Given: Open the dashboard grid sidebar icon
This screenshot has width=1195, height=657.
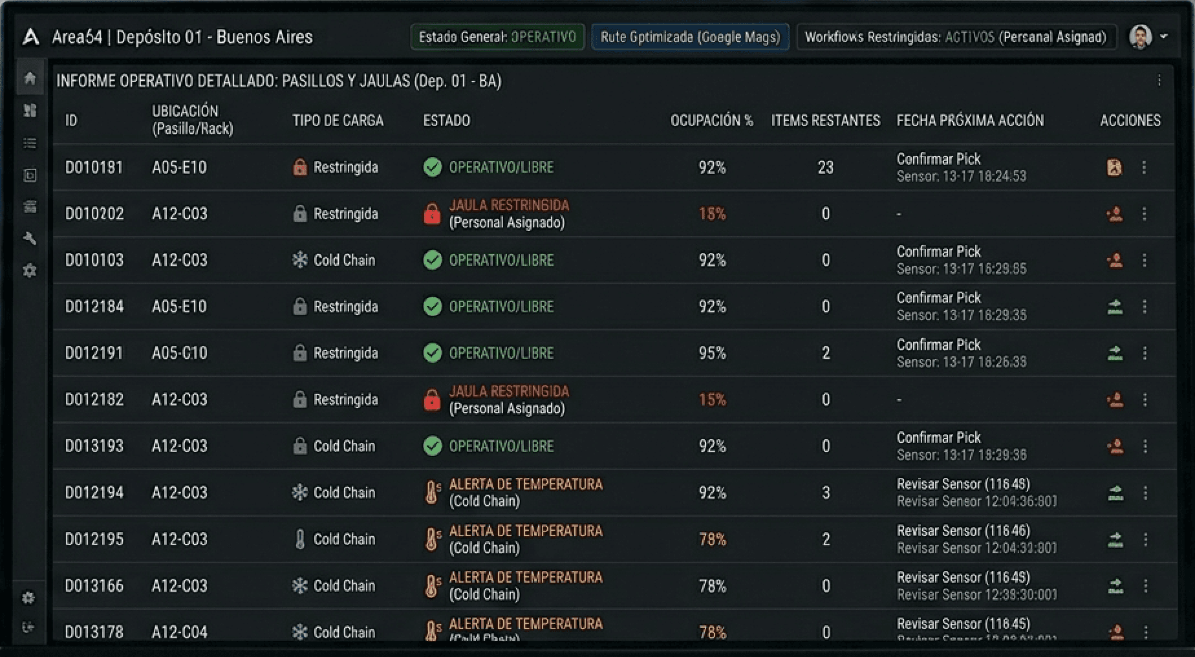Looking at the screenshot, I should click(30, 111).
